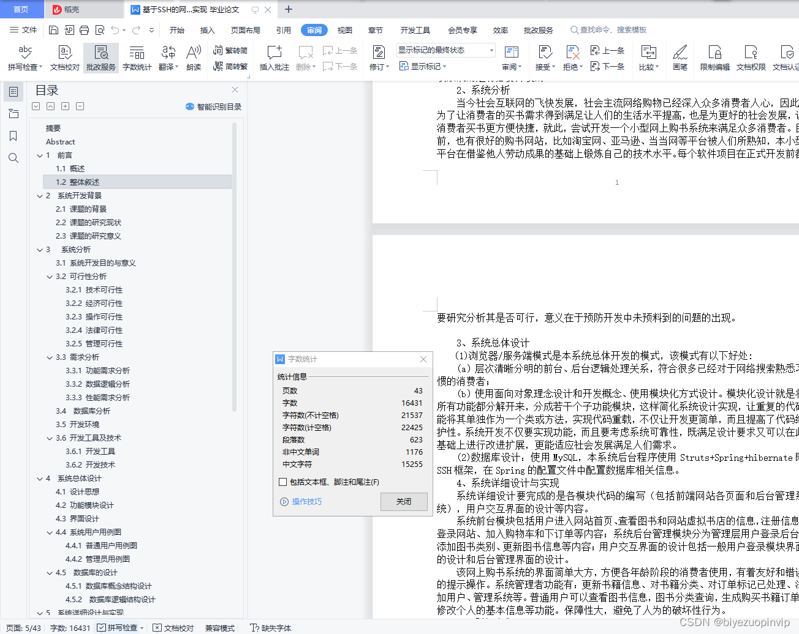
Task: Switch to the 开始 ribbon tab
Action: [x=177, y=30]
